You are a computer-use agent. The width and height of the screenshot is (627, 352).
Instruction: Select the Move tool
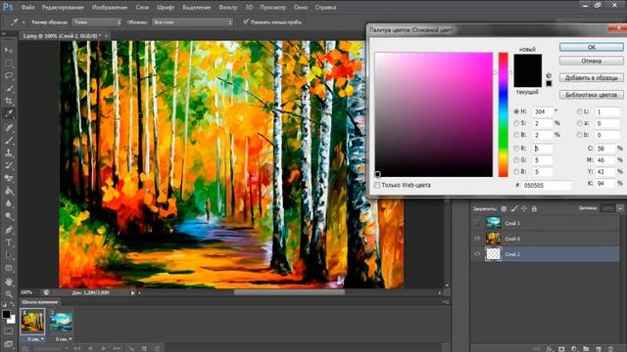coord(9,50)
